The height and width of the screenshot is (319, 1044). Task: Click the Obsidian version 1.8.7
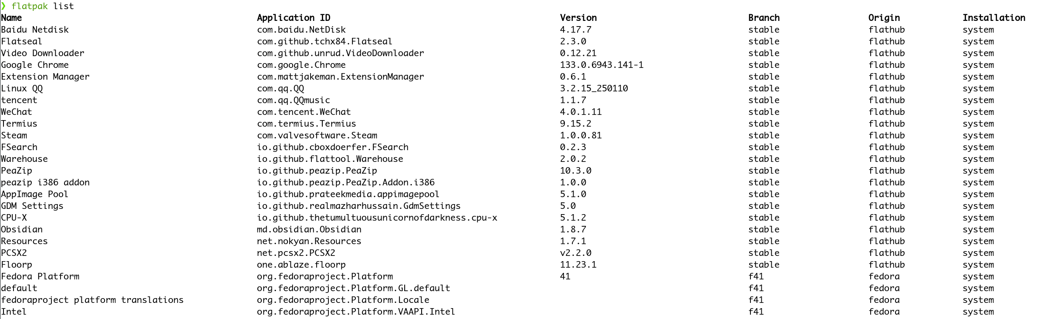573,229
